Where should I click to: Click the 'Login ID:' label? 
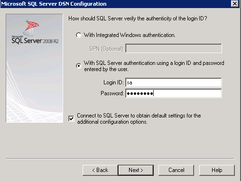point(113,82)
